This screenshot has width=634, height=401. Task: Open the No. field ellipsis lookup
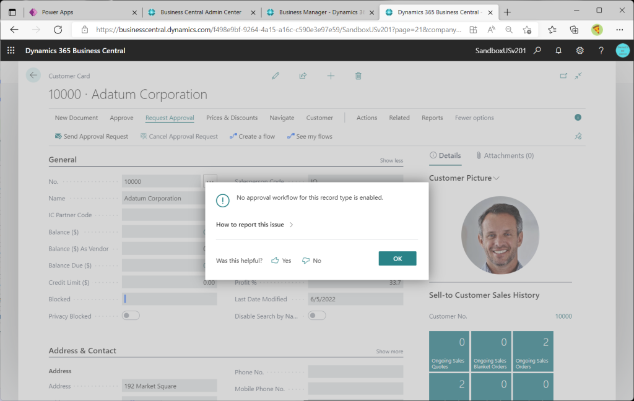pyautogui.click(x=211, y=181)
